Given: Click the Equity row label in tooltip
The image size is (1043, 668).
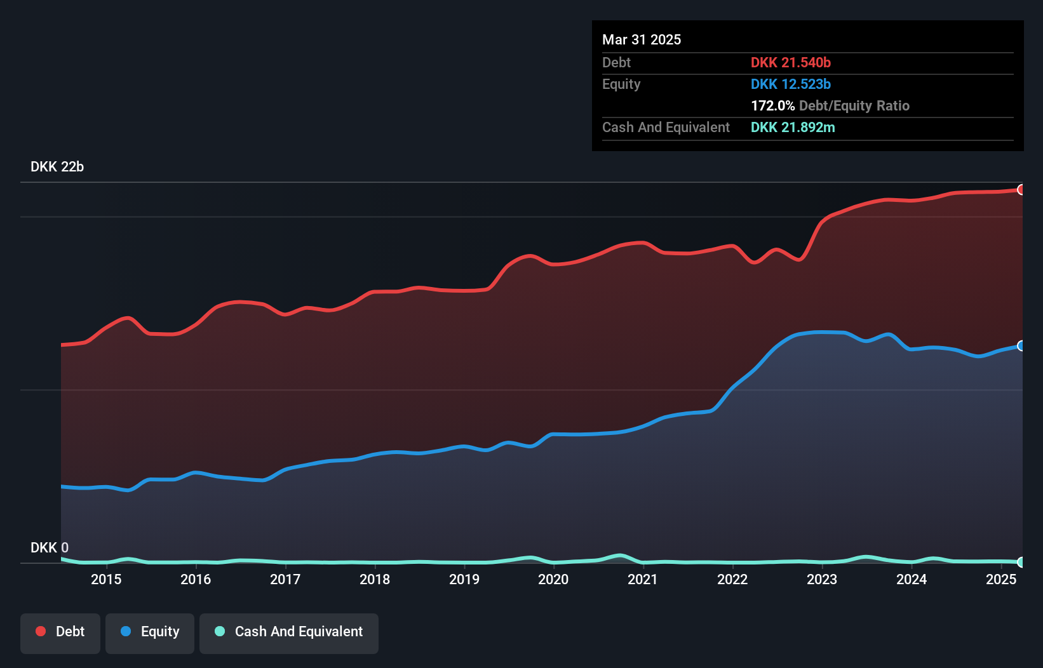Looking at the screenshot, I should [x=621, y=84].
